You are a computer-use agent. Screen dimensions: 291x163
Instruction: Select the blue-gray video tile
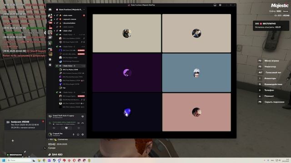[196, 72]
